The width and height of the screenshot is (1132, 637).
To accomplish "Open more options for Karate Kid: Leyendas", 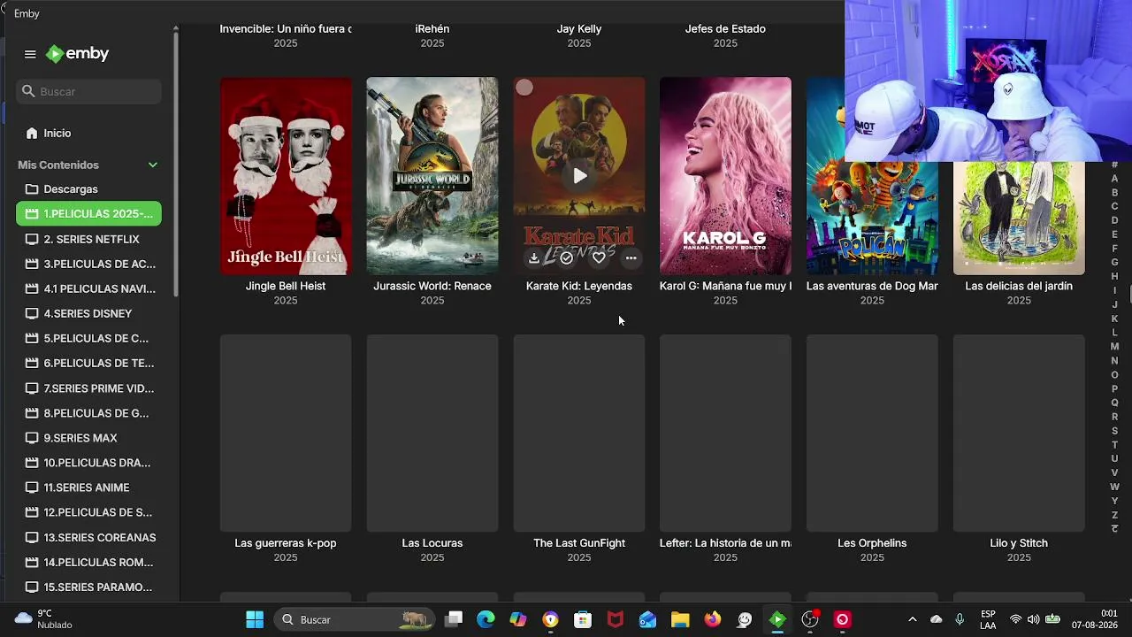I will (x=631, y=258).
